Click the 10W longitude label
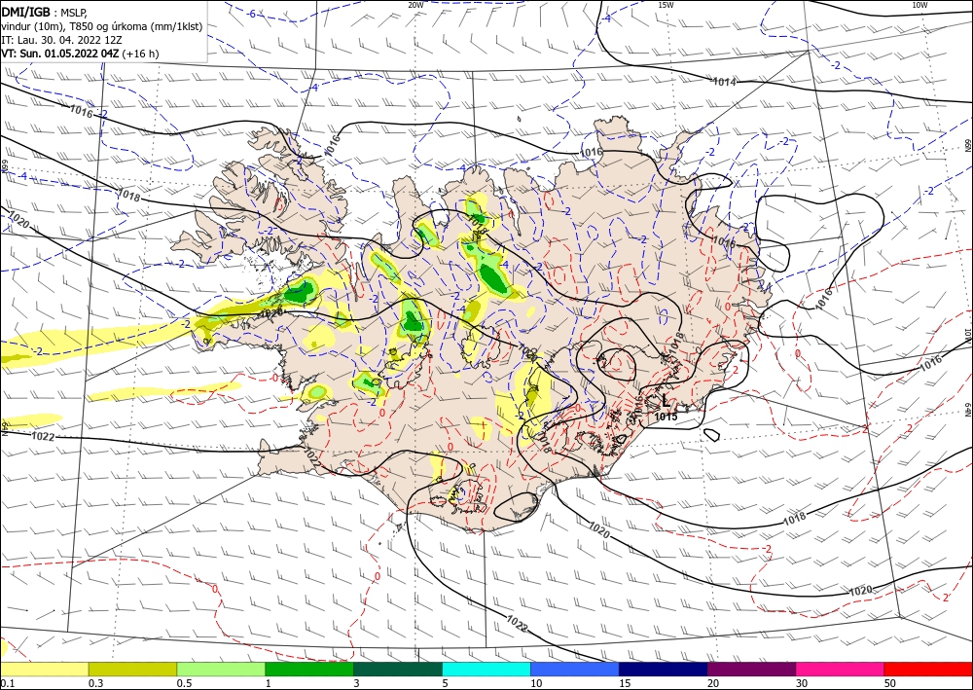 (919, 5)
